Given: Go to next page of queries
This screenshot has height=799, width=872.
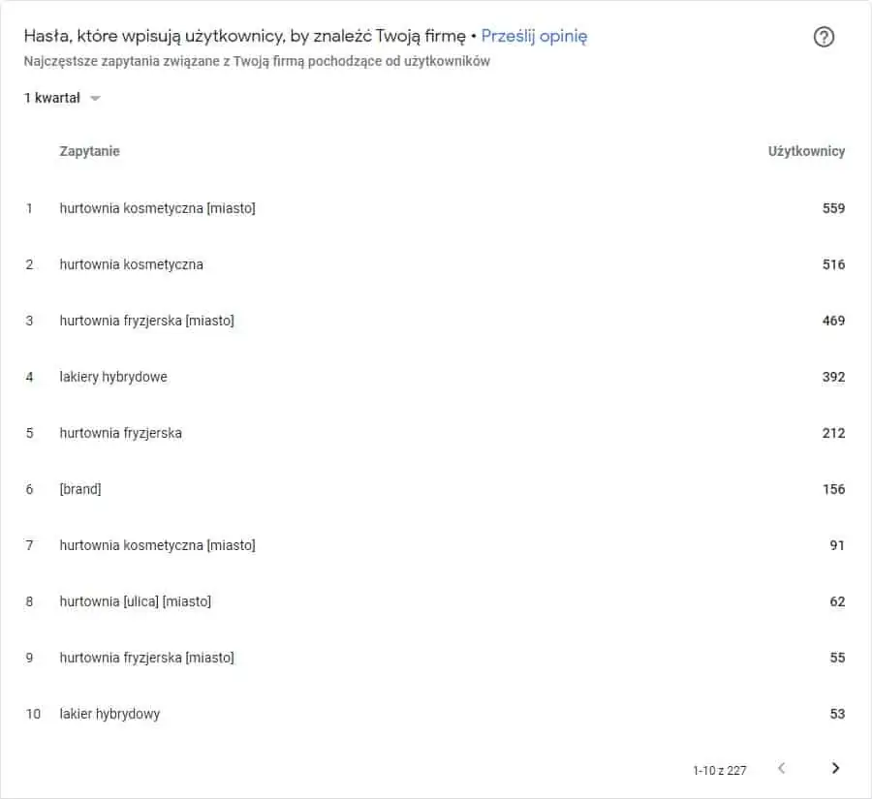Looking at the screenshot, I should click(x=835, y=768).
